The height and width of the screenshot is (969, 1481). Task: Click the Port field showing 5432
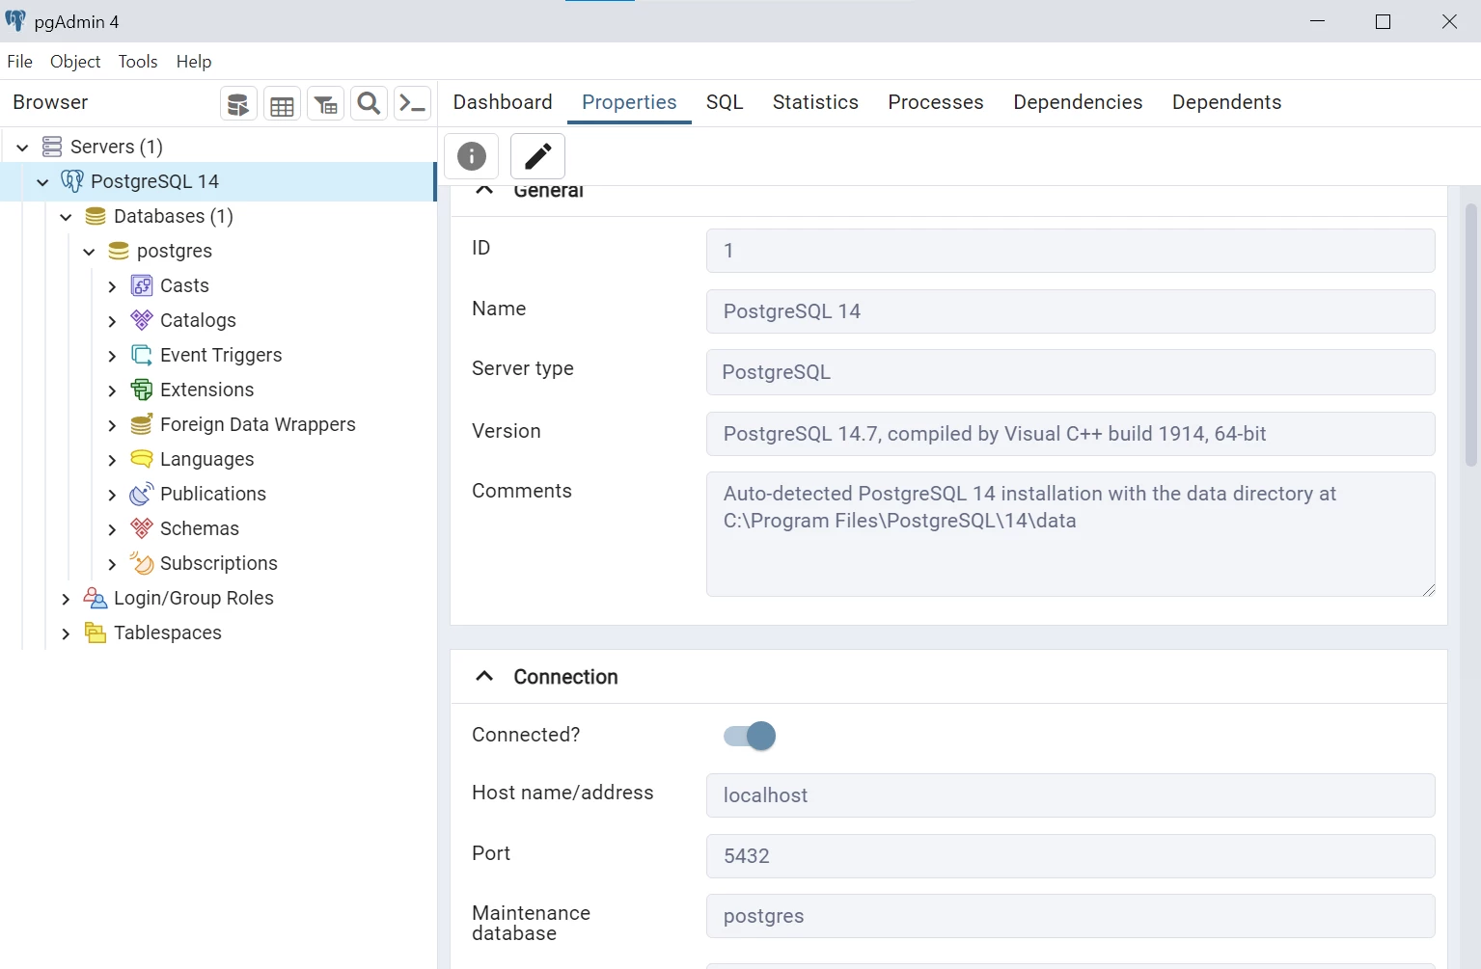click(x=1070, y=856)
